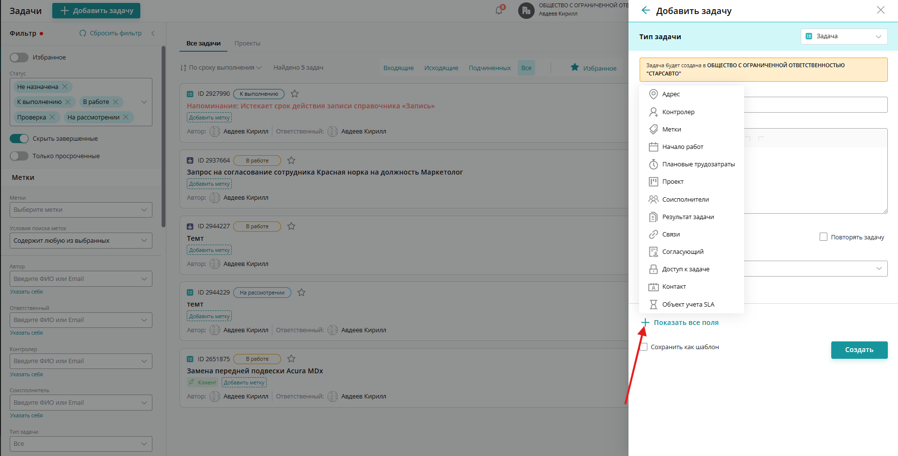The height and width of the screenshot is (456, 898).
Task: Close the Добавить задачу panel
Action: coord(881,10)
